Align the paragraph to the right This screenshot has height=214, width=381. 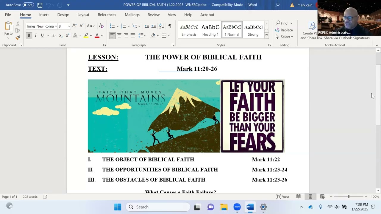[x=126, y=36]
